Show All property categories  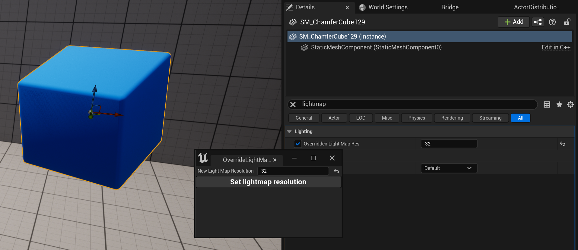(x=520, y=118)
